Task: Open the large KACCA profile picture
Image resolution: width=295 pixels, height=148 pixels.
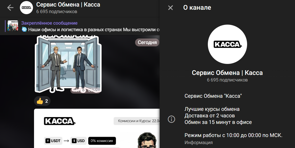Action: tap(227, 44)
